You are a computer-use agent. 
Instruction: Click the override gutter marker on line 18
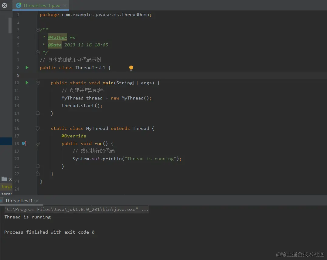[24, 143]
